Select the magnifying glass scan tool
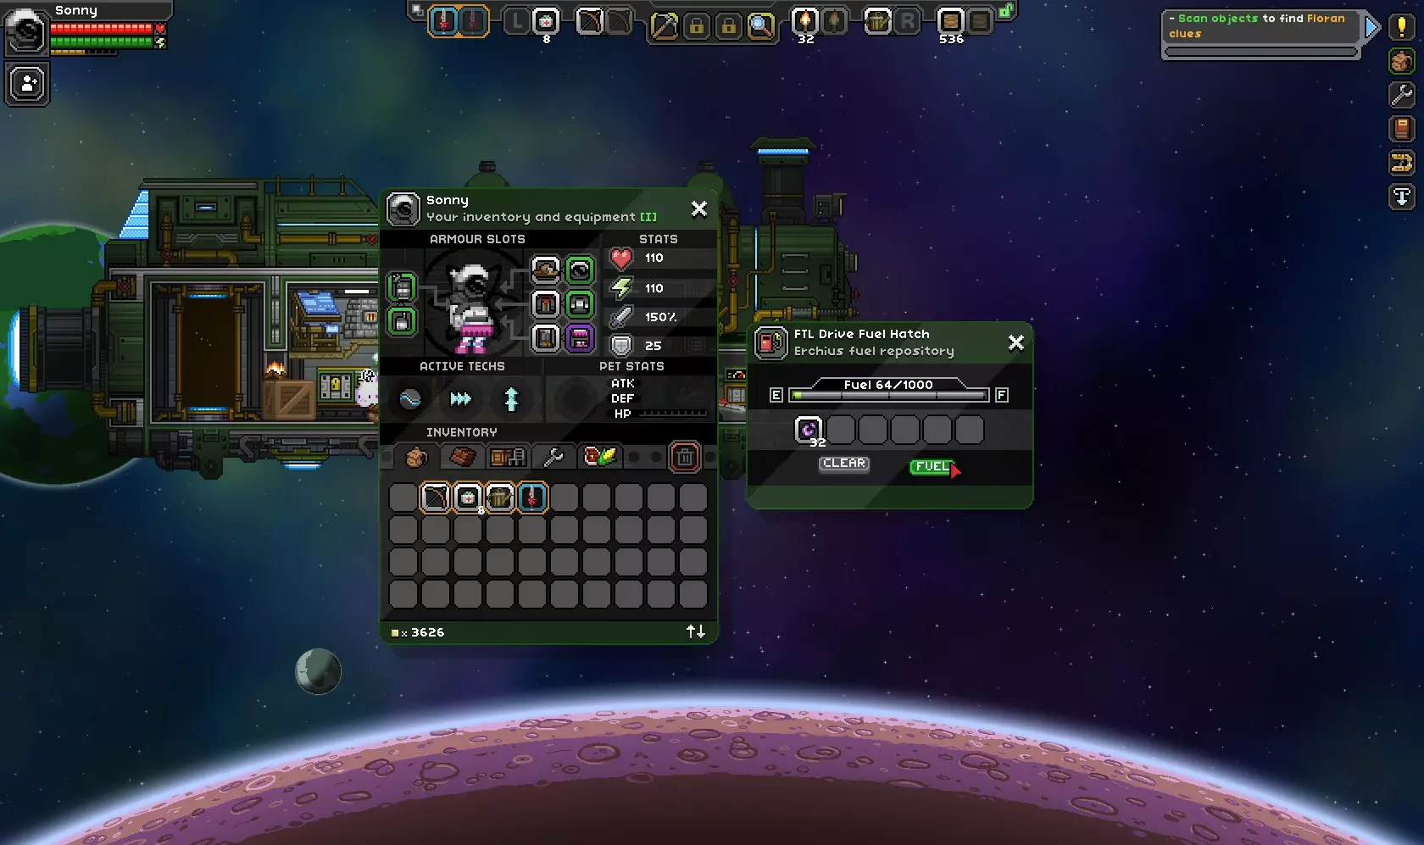The width and height of the screenshot is (1424, 845). 761,26
